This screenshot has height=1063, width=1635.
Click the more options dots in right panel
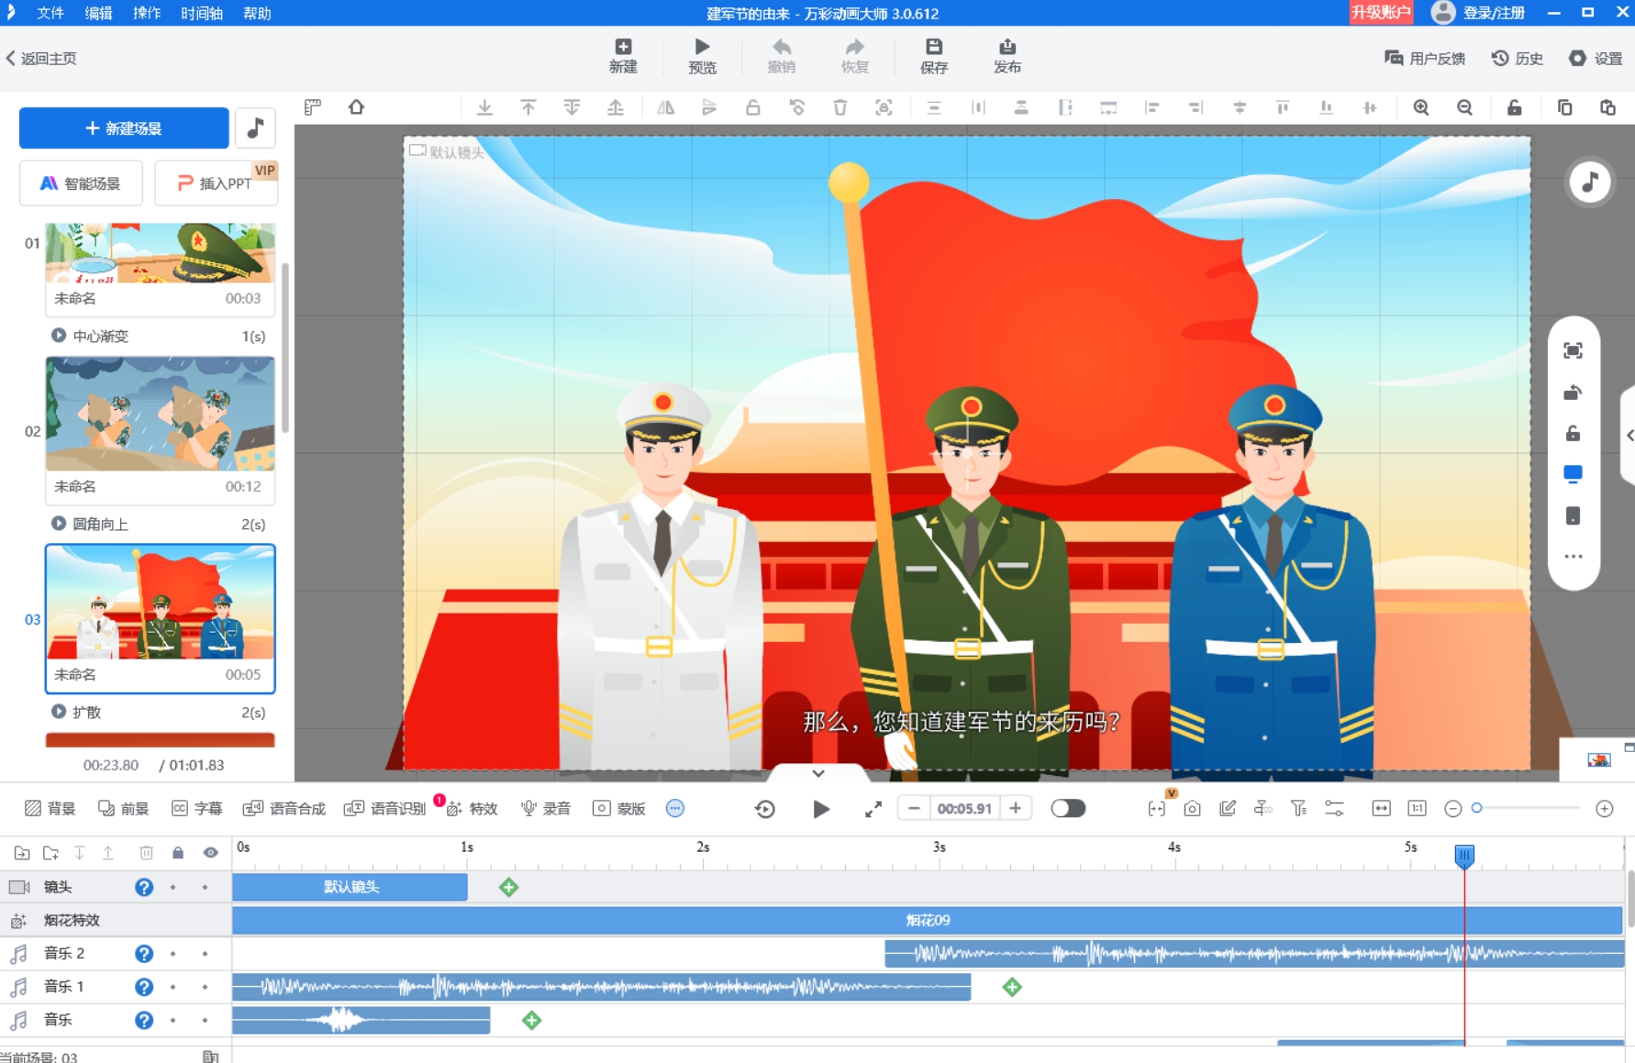1573,556
